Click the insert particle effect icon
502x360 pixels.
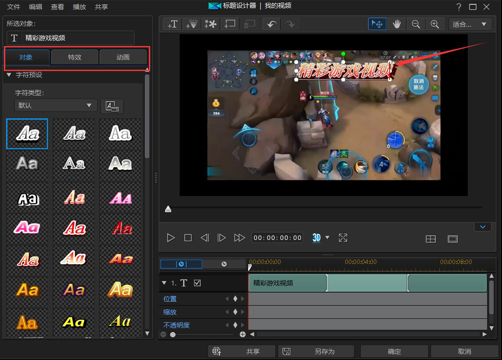(191, 24)
